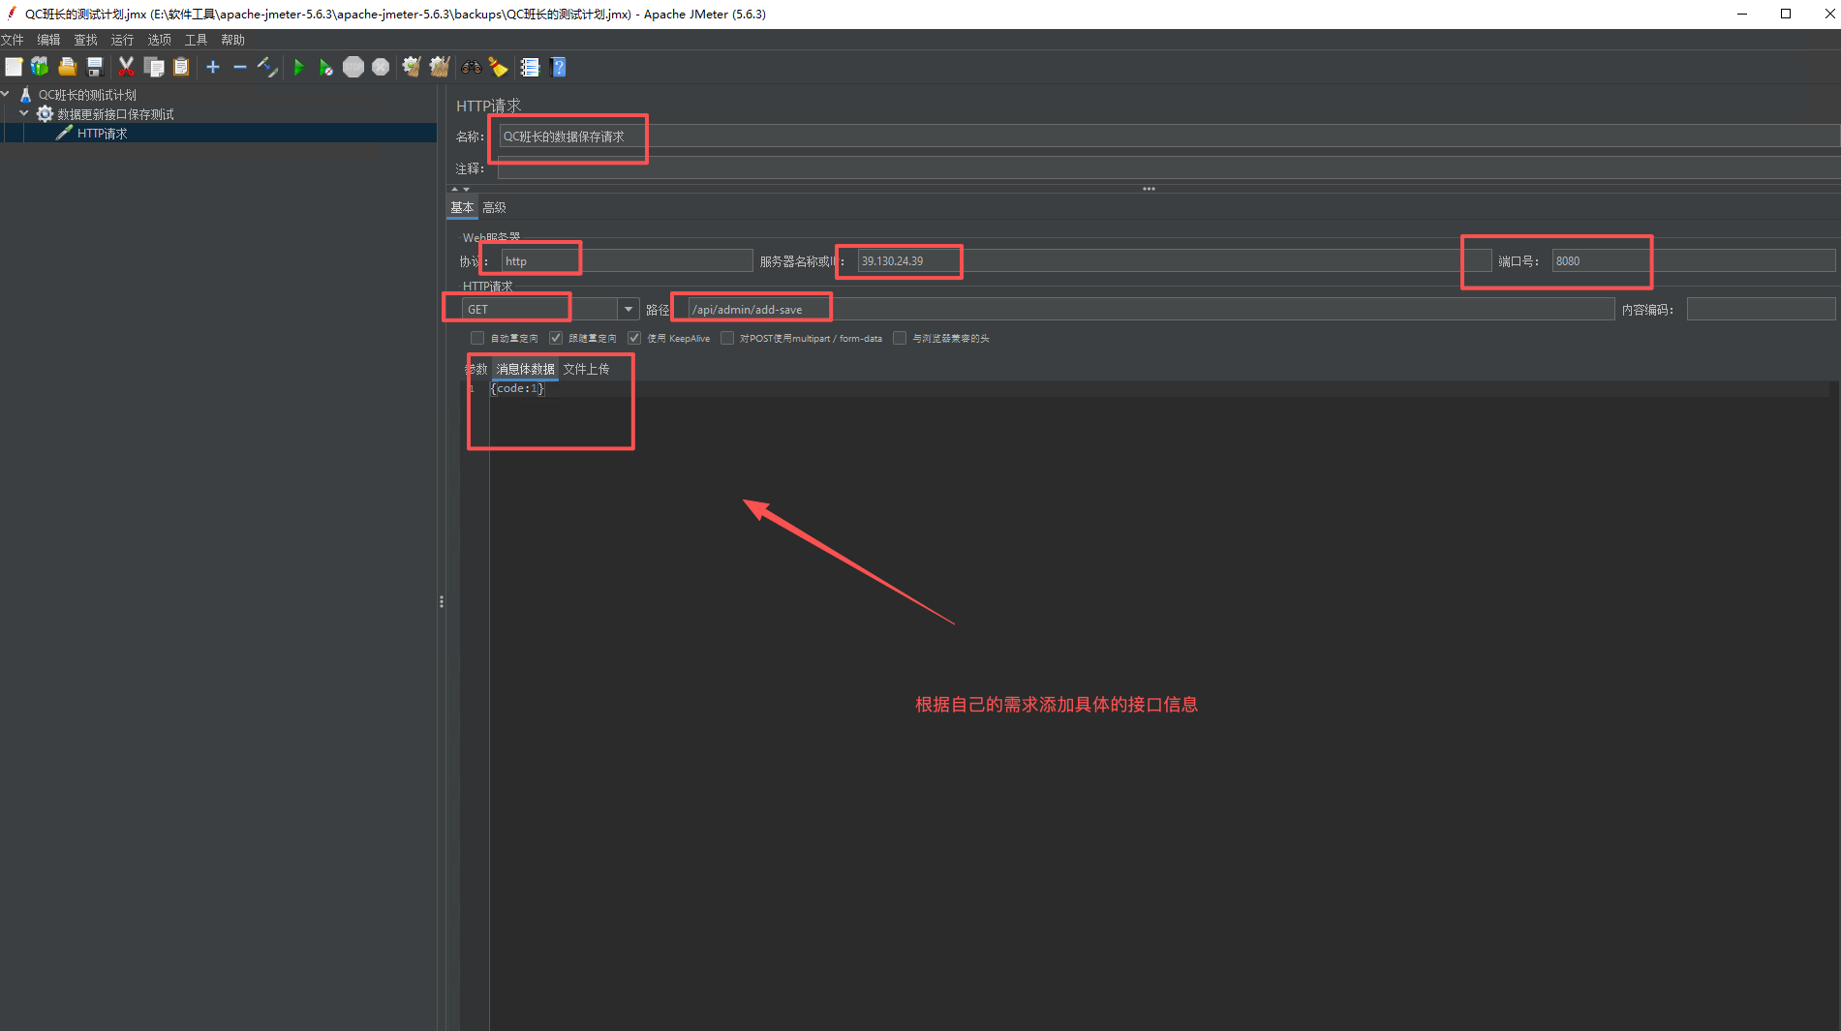The image size is (1841, 1031).
Task: Open the Templates icon in toolbar
Action: point(40,67)
